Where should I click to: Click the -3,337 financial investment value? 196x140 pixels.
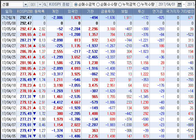tap(110, 57)
